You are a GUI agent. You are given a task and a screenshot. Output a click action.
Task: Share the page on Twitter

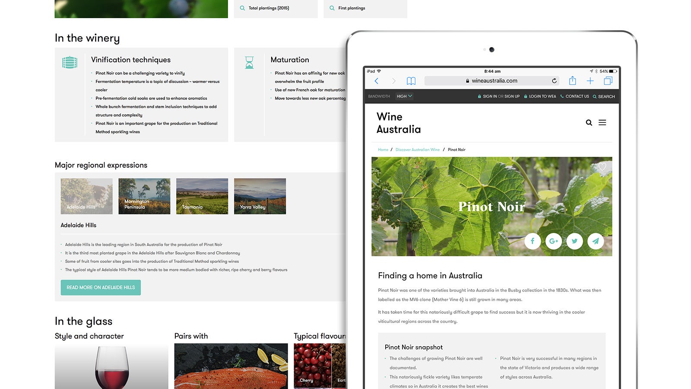pos(574,241)
